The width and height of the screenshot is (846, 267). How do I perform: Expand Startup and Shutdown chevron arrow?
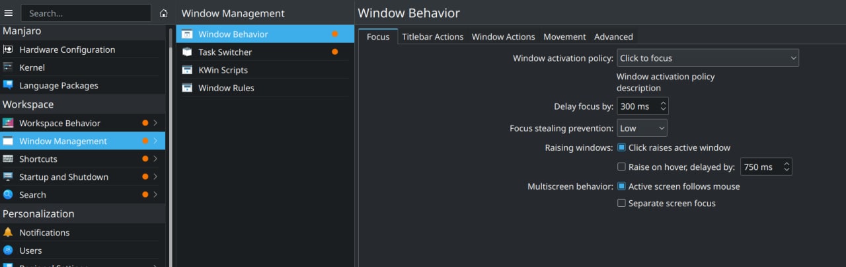point(155,176)
